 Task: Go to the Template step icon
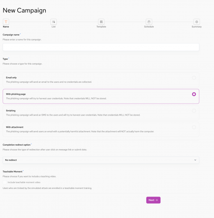point(101,22)
